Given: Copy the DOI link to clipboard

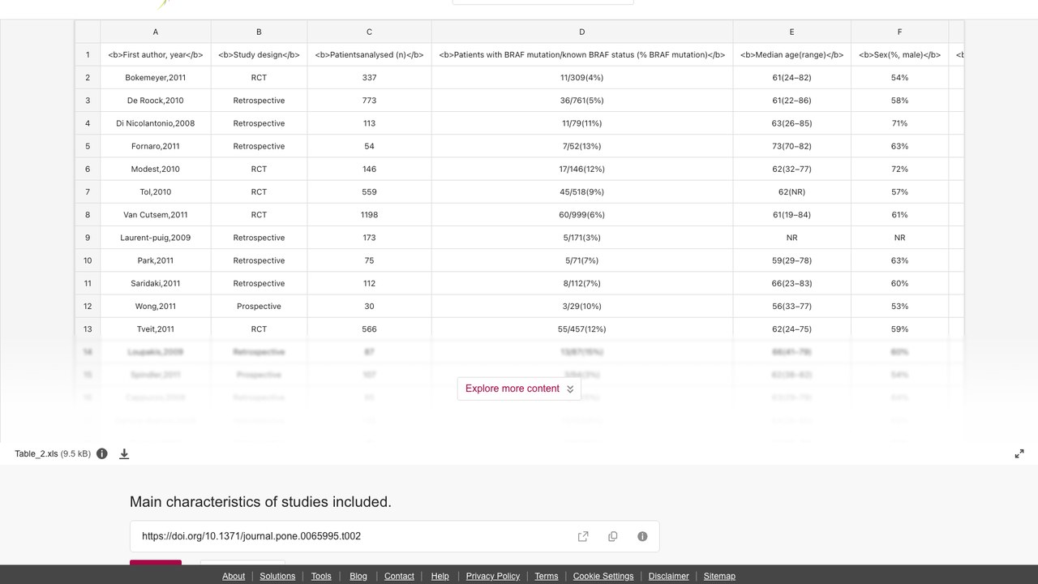Looking at the screenshot, I should pos(613,536).
